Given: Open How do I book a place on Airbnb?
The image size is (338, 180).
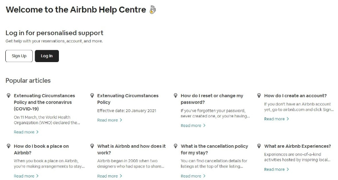Looking at the screenshot, I should pos(42,150).
